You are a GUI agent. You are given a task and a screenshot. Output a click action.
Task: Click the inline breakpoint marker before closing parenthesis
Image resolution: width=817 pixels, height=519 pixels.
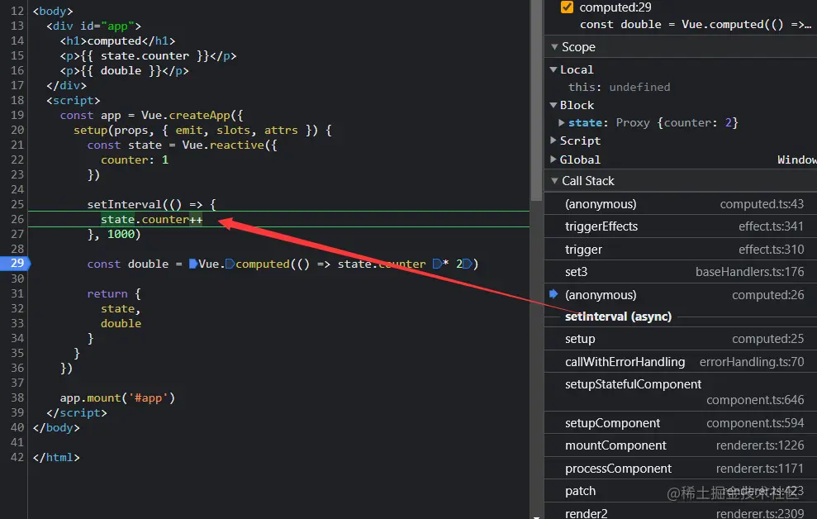coord(467,264)
